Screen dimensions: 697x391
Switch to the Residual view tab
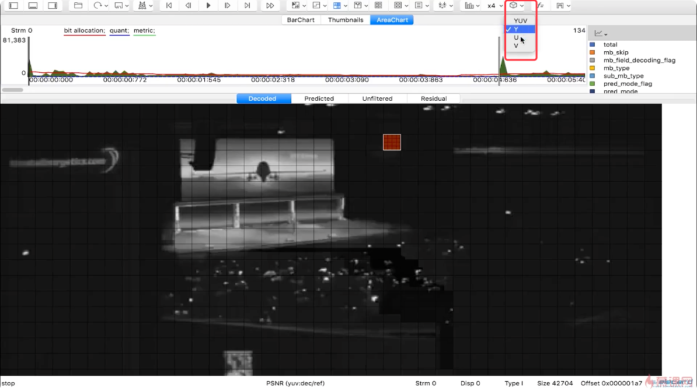pyautogui.click(x=434, y=98)
